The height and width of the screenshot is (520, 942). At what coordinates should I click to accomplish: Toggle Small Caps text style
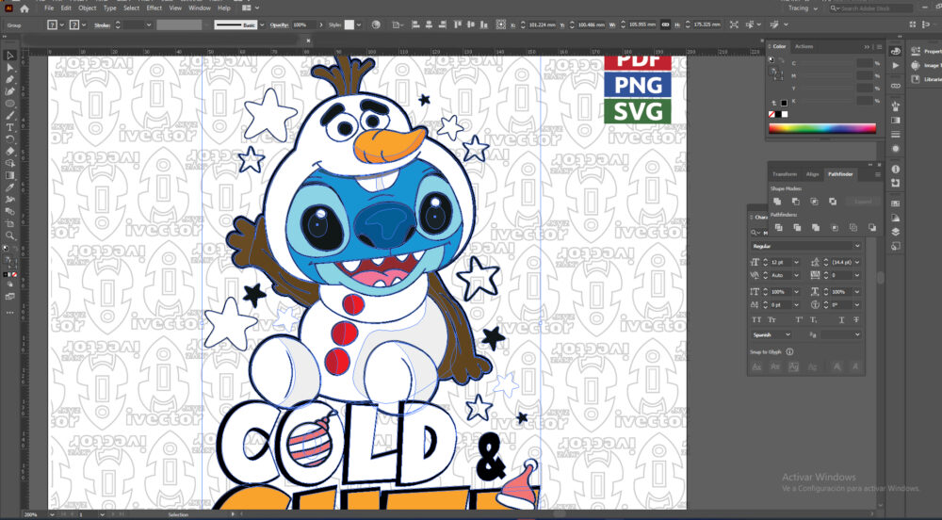(772, 320)
